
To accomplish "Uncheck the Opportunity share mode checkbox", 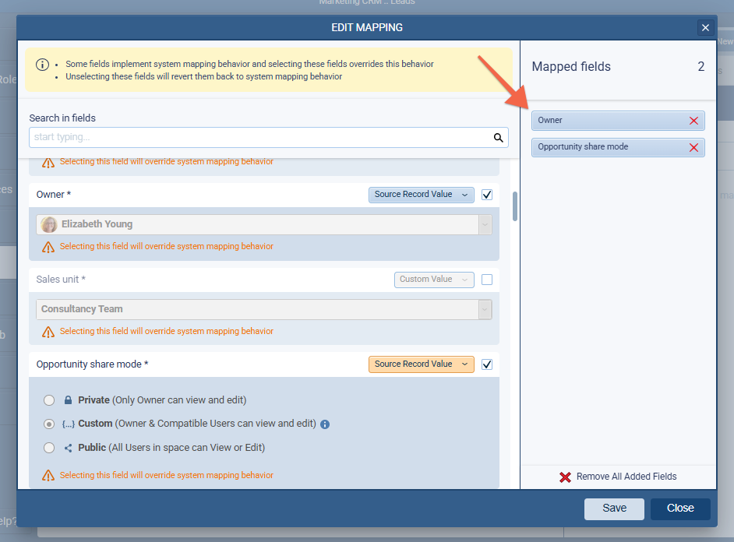I will [x=487, y=364].
